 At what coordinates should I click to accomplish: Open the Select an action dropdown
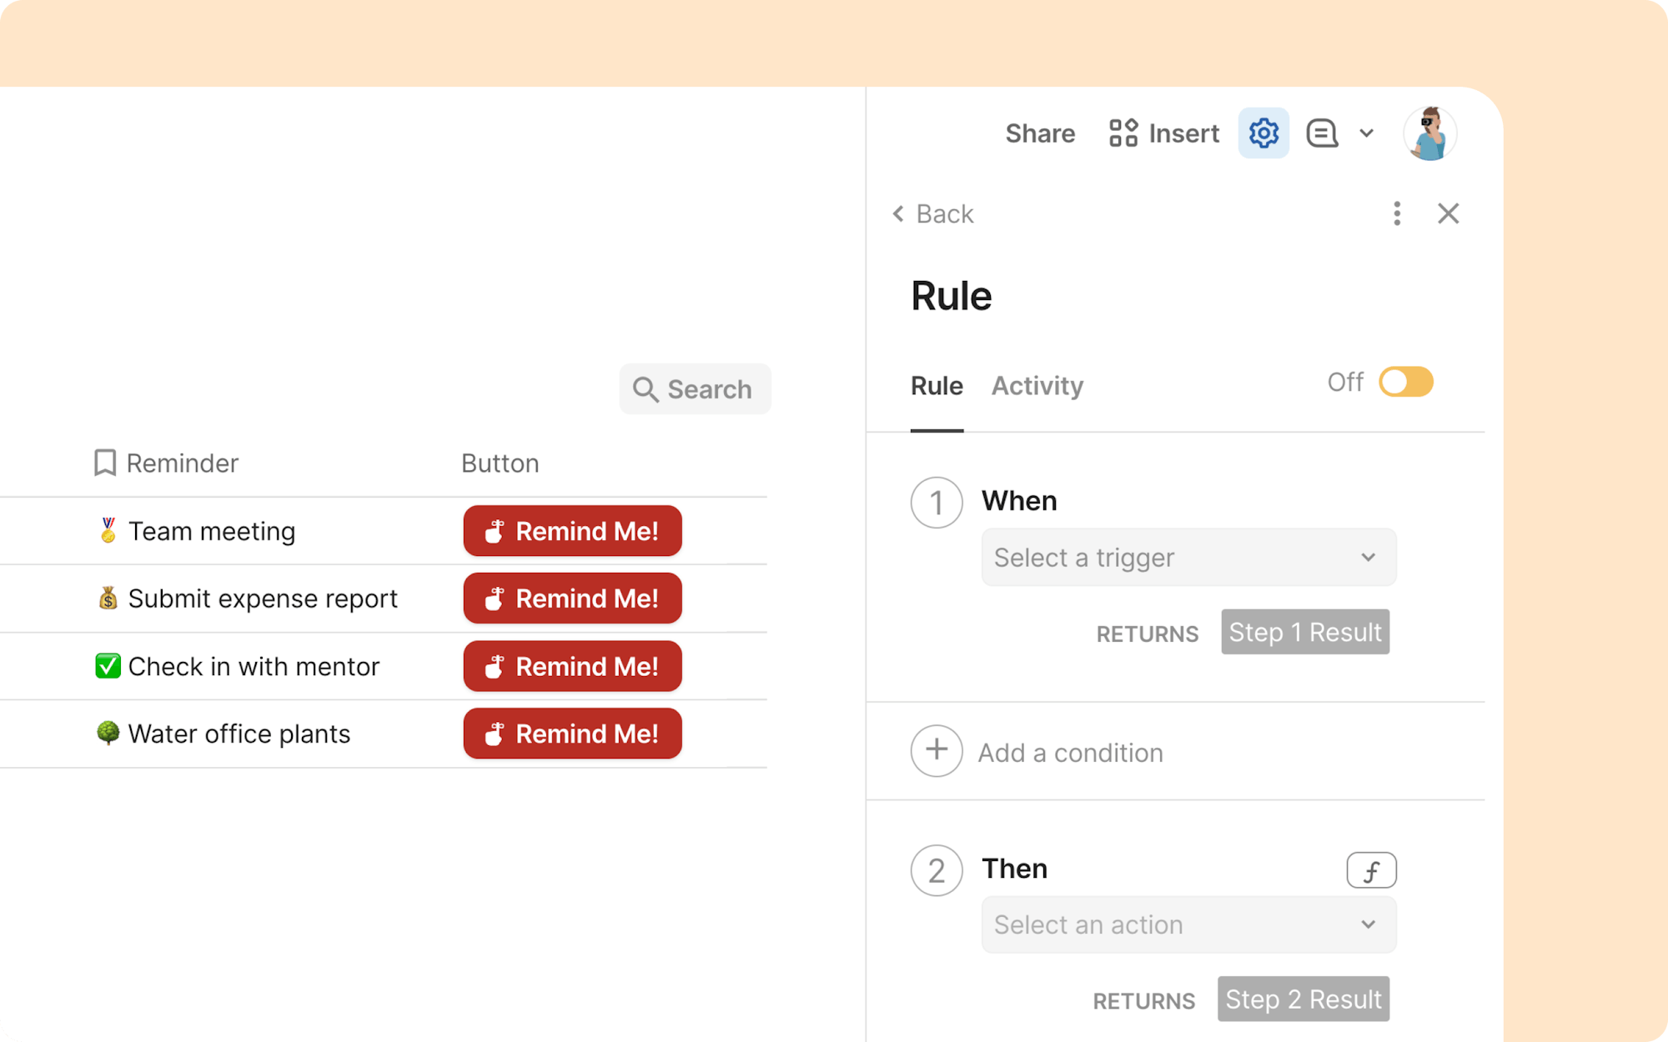[x=1188, y=924]
